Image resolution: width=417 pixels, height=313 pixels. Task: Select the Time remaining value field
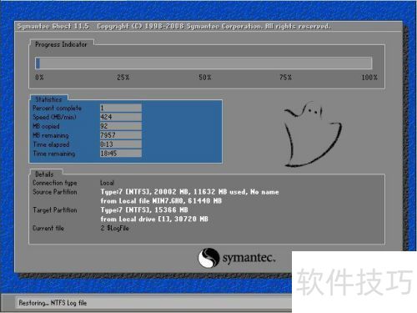pos(121,154)
